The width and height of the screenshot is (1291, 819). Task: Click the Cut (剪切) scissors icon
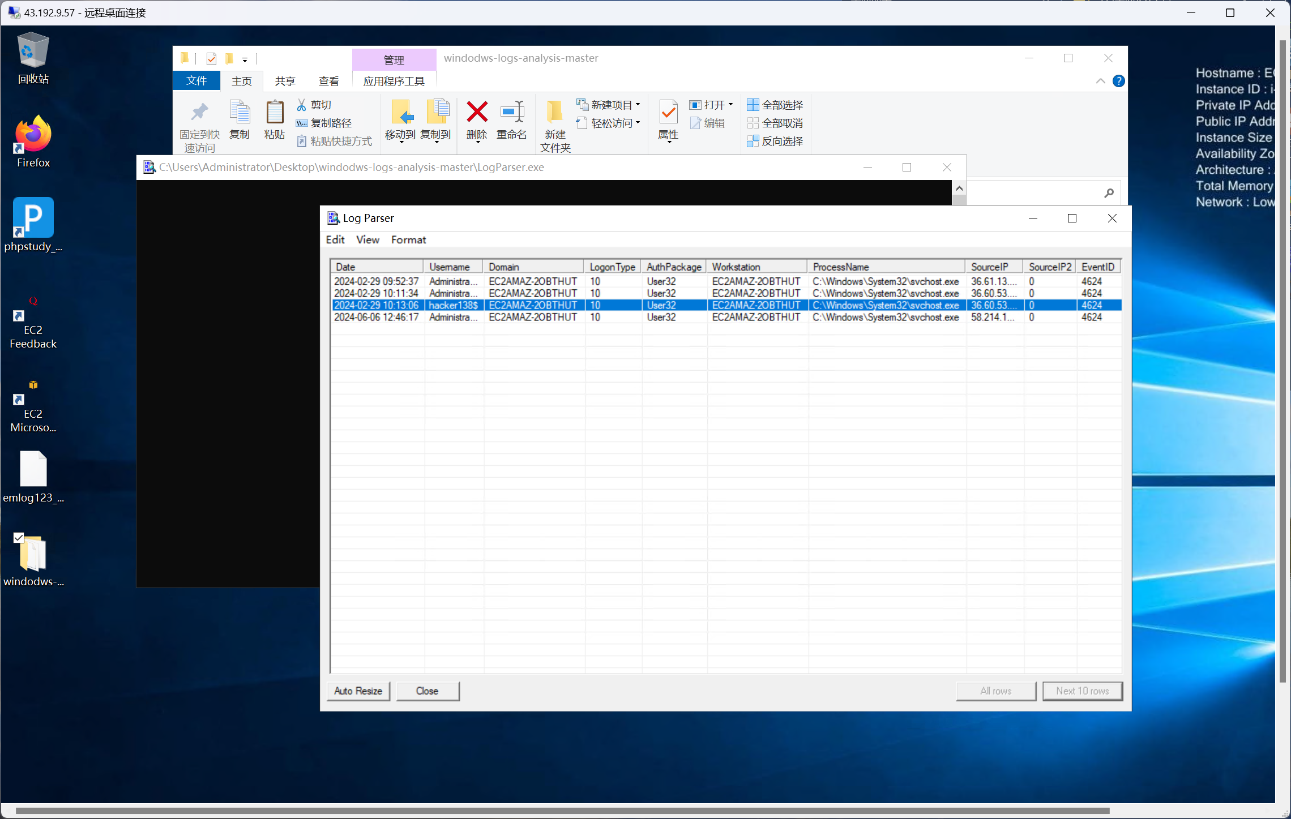tap(301, 105)
